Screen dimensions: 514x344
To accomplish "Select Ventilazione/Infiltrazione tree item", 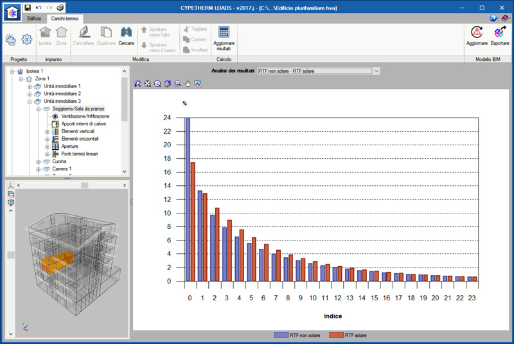I will [x=85, y=116].
